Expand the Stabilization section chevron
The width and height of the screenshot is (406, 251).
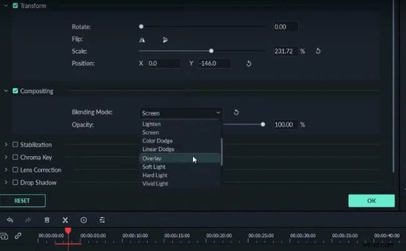pyautogui.click(x=6, y=145)
